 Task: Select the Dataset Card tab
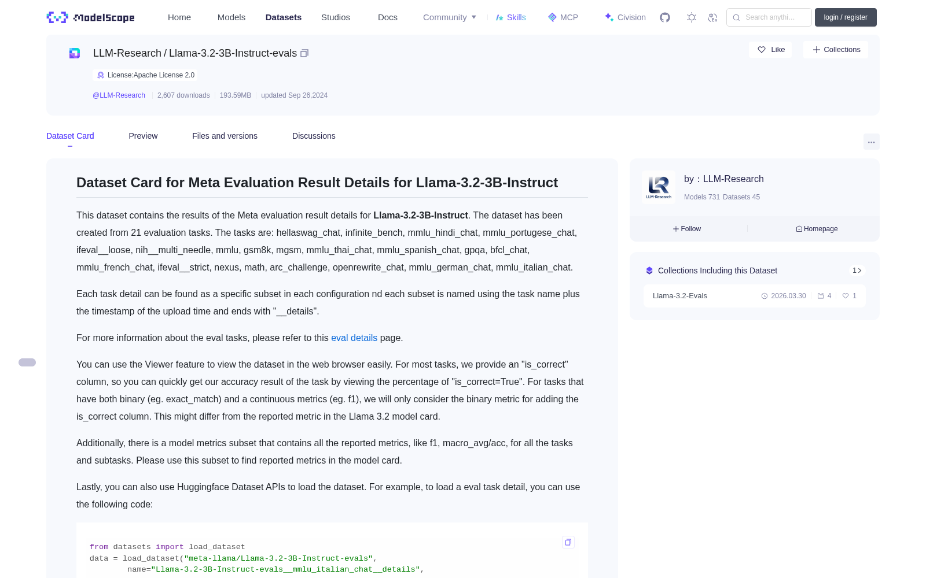tap(70, 136)
